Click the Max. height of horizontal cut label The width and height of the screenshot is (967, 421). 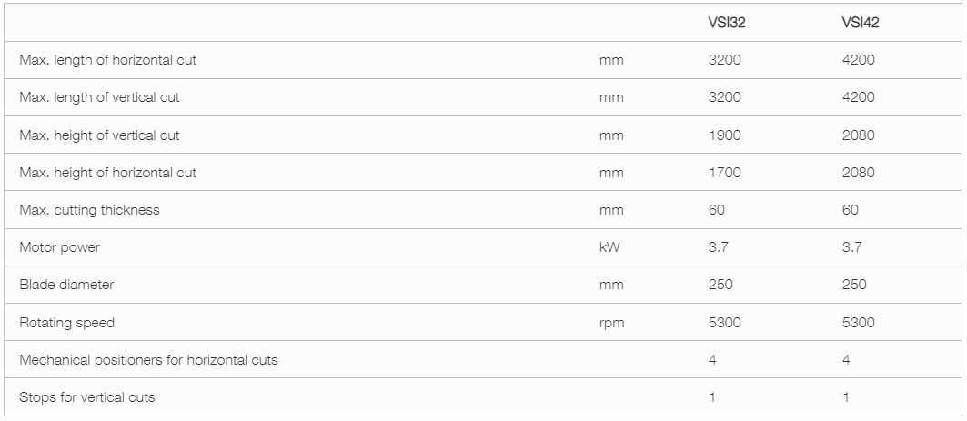(x=108, y=173)
